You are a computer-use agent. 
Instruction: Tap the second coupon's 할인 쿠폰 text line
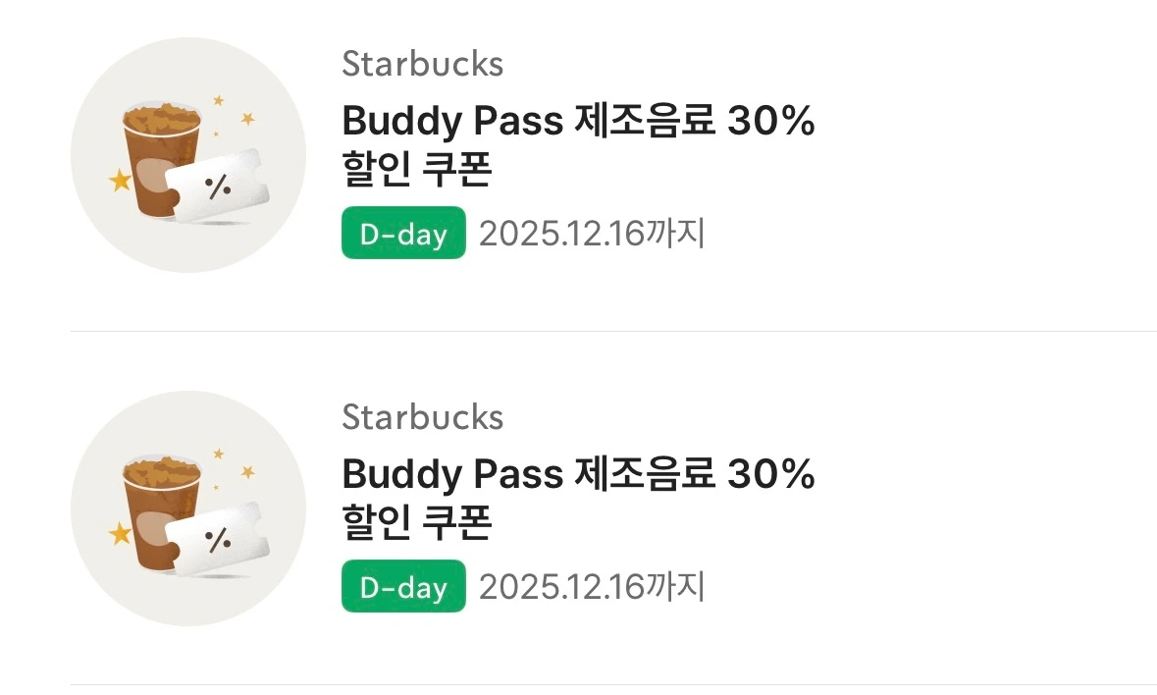pos(417,522)
